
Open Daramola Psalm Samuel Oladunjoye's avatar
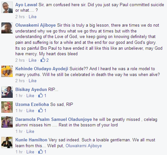point(7,122)
